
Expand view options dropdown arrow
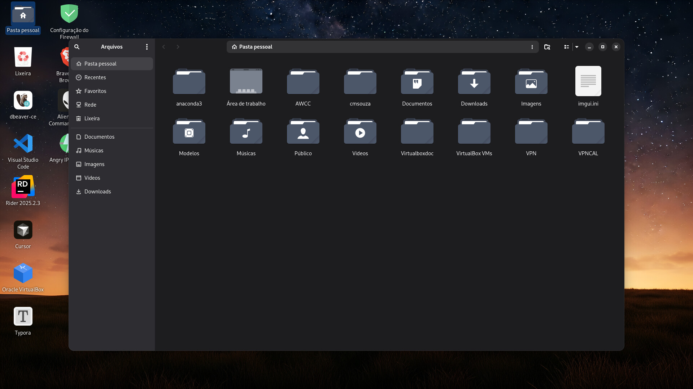(577, 47)
